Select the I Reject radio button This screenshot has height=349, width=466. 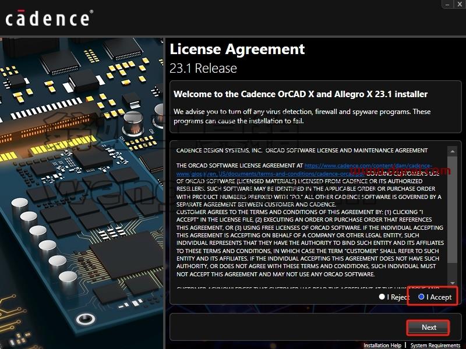point(382,297)
